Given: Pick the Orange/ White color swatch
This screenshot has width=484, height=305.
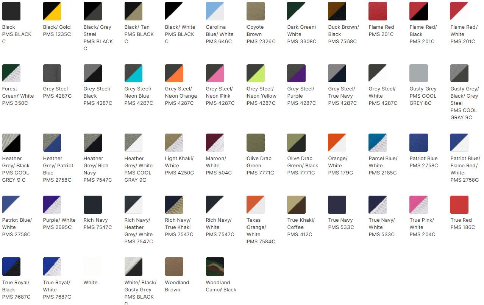Looking at the screenshot, I should [x=337, y=143].
